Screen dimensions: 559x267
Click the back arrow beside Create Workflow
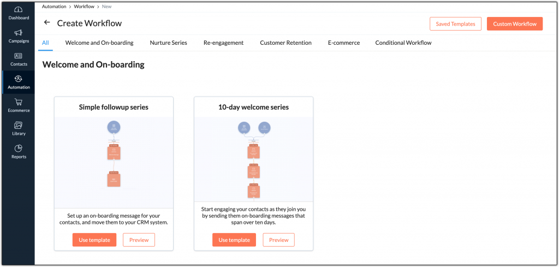pos(47,23)
